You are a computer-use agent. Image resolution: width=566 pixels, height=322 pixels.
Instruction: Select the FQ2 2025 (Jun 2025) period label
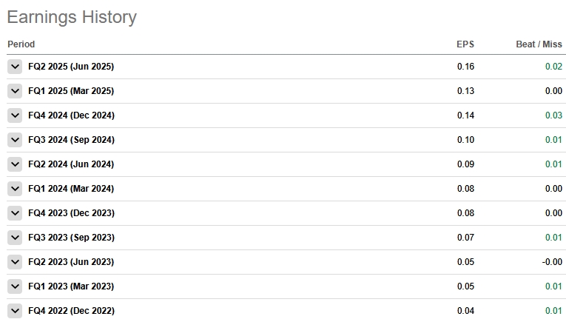71,67
